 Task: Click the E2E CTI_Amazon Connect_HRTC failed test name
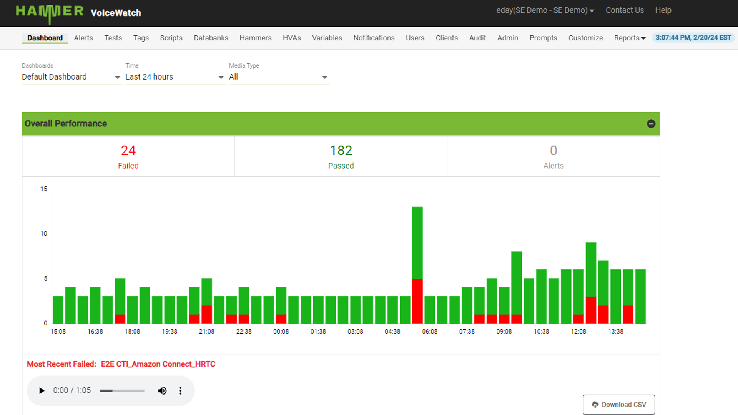(158, 364)
